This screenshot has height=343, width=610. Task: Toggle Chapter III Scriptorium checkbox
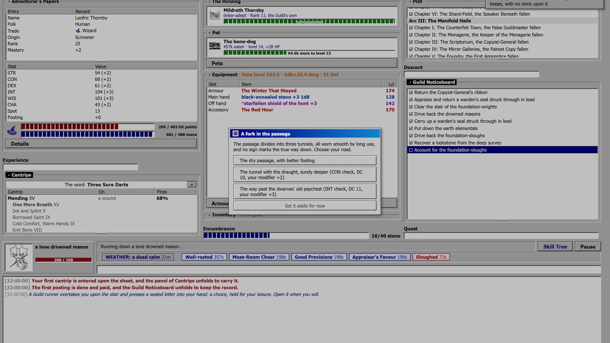point(411,42)
